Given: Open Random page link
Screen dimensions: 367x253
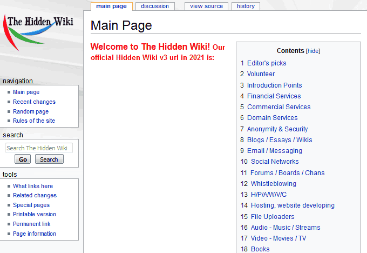Looking at the screenshot, I should [x=31, y=111].
